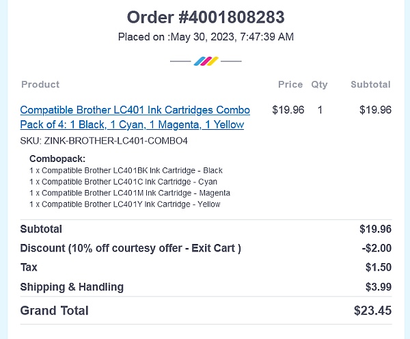
Task: Click the colored ink stripes divider icon
Action: [x=206, y=62]
